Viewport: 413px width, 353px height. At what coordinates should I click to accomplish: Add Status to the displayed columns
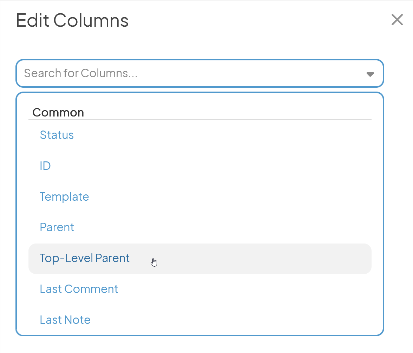tap(199, 135)
